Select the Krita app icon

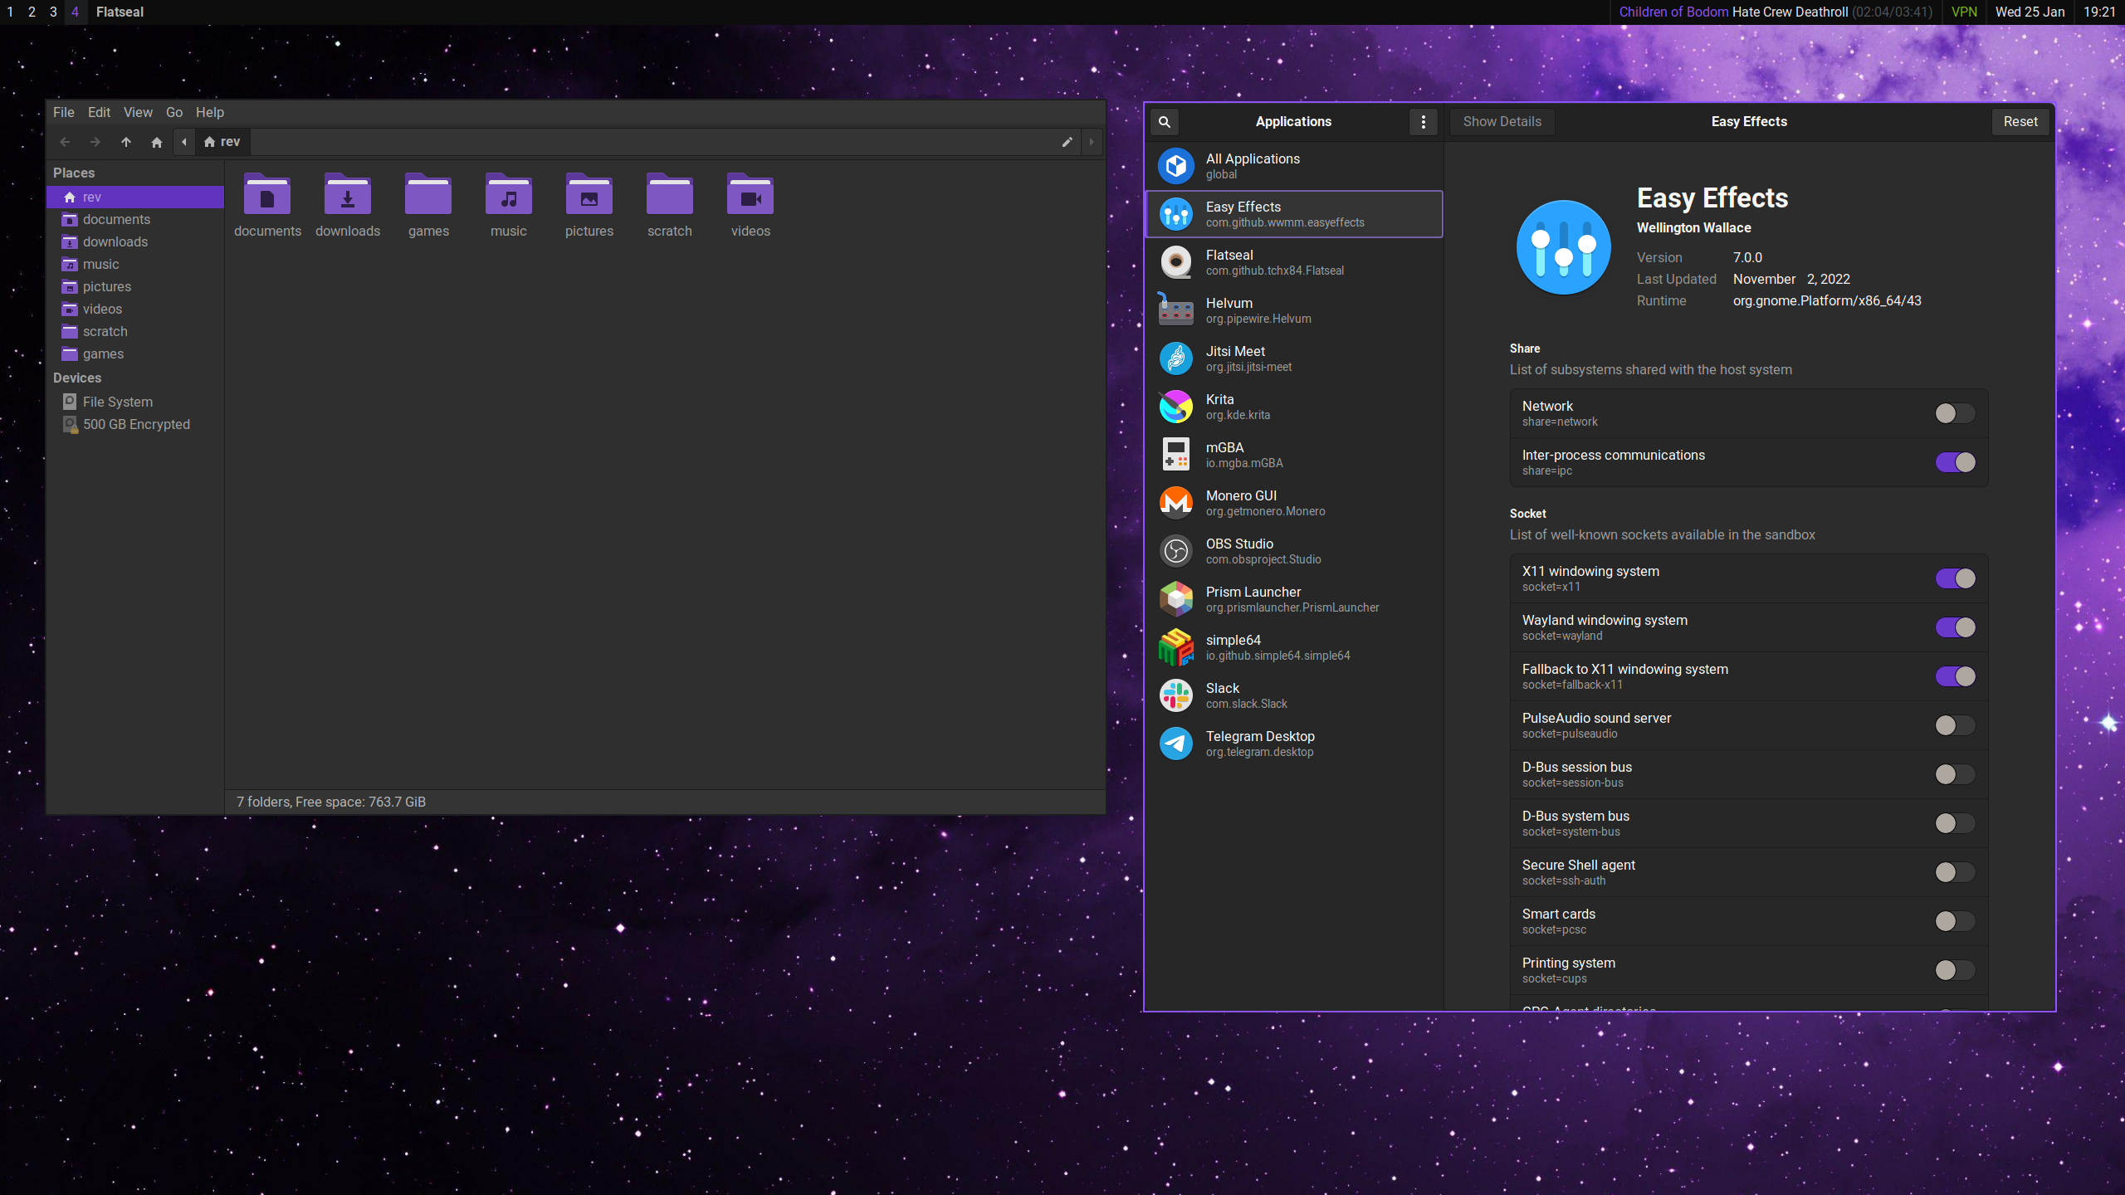[x=1176, y=407]
